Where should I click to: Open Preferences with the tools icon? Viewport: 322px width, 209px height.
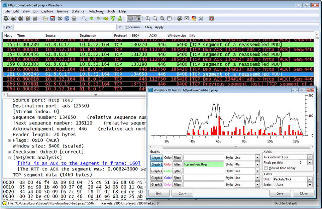click(201, 18)
